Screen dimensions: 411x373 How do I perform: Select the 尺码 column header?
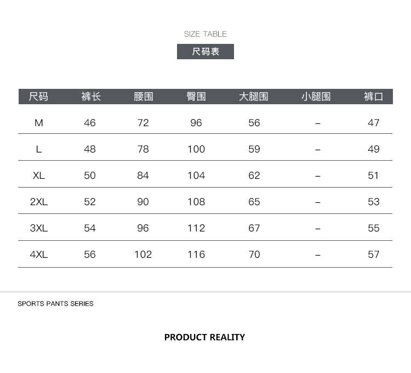point(38,97)
